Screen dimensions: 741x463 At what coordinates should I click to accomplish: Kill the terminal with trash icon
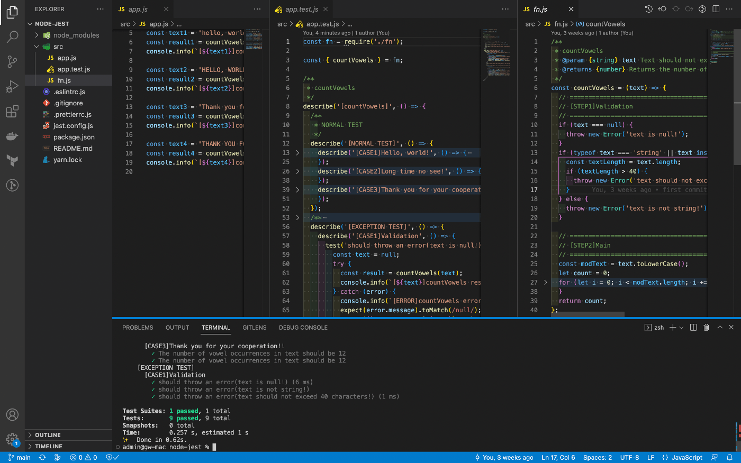click(706, 328)
